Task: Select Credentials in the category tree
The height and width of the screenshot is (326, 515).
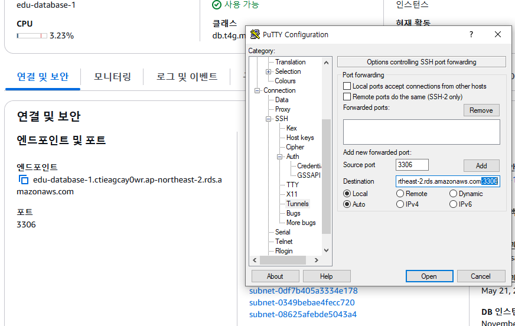Action: tap(309, 166)
